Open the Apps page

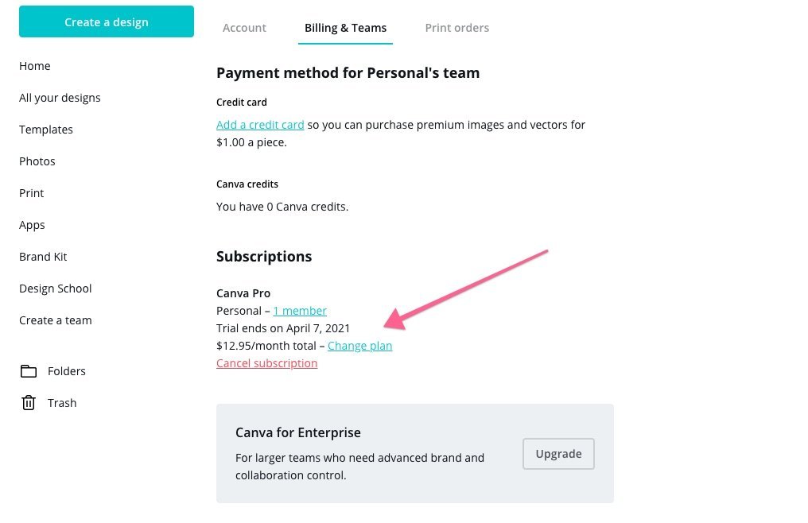tap(32, 225)
